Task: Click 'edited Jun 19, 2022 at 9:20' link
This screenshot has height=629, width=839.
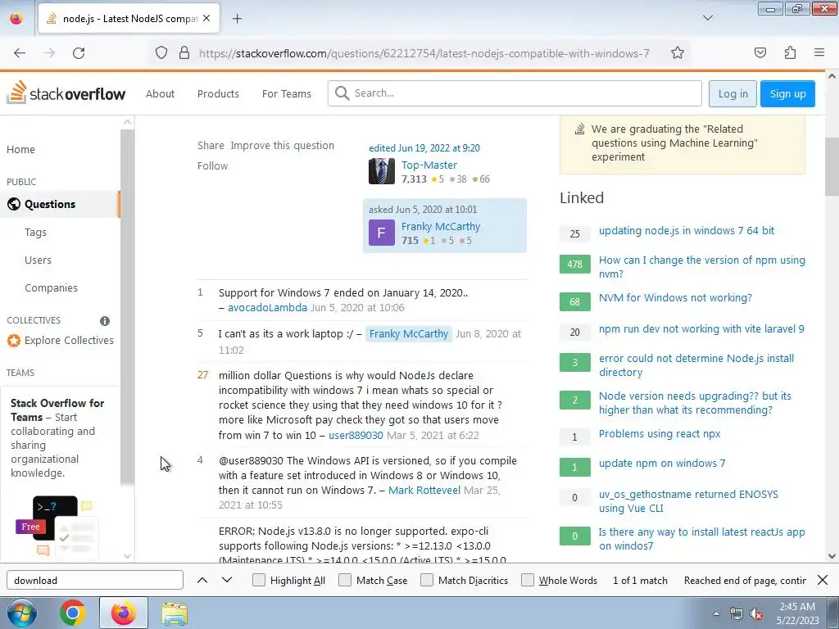Action: point(424,148)
